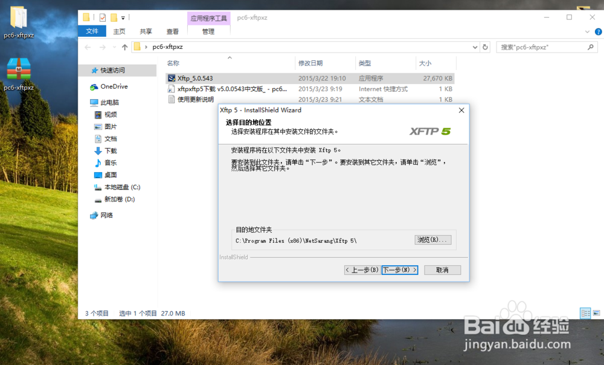The width and height of the screenshot is (604, 365).
Task: Go back with the Explorer back arrow
Action: [88, 47]
